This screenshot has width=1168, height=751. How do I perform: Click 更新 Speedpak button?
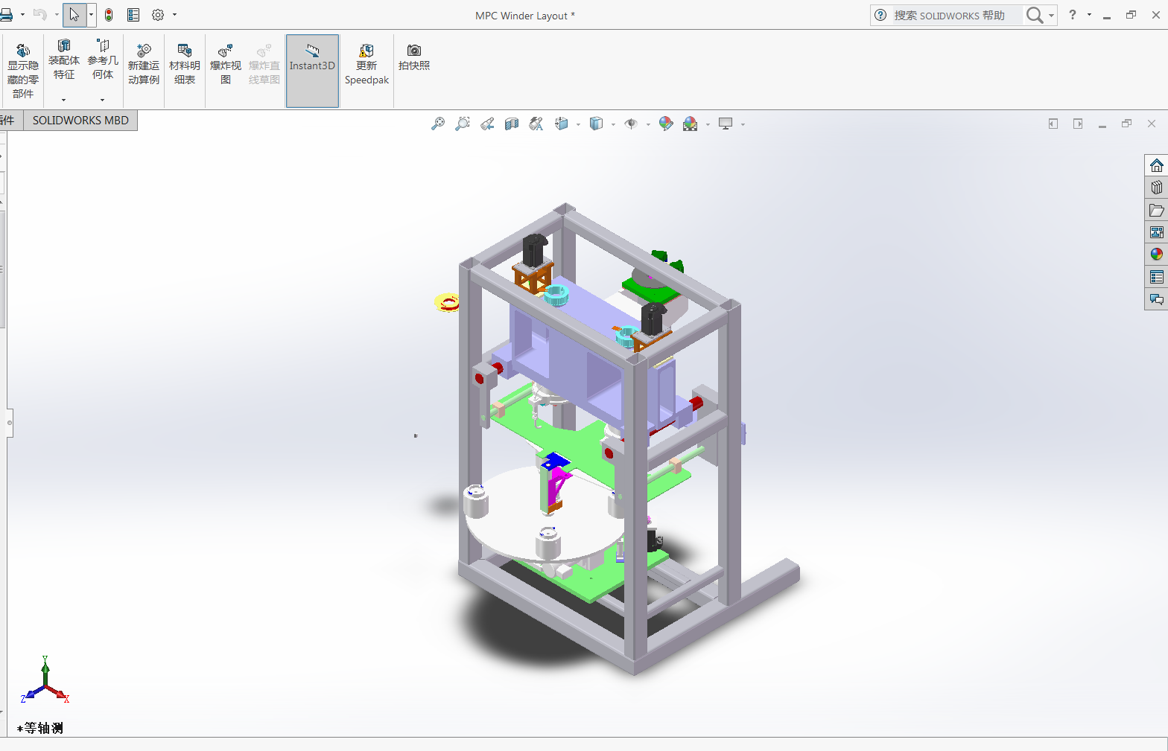[x=366, y=65]
